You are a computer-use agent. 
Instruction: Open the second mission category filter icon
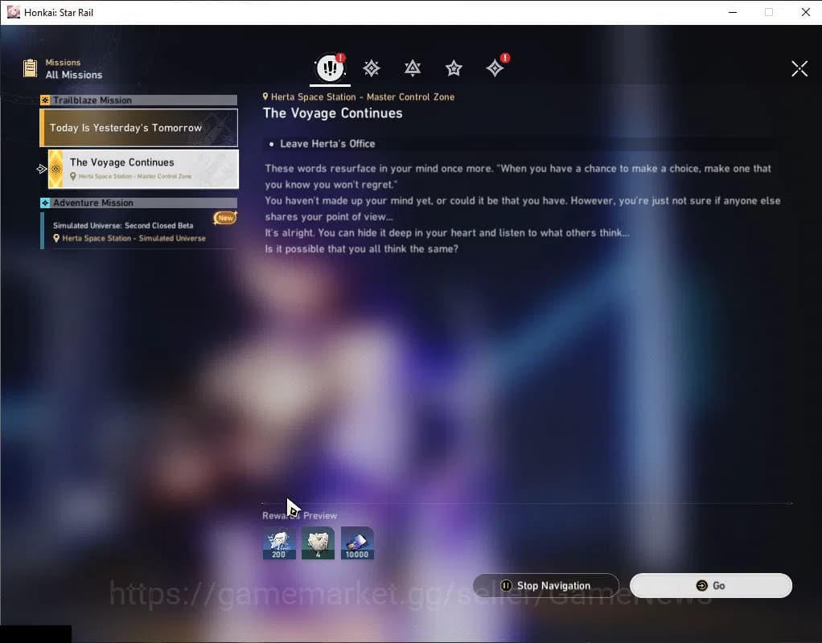(x=371, y=68)
